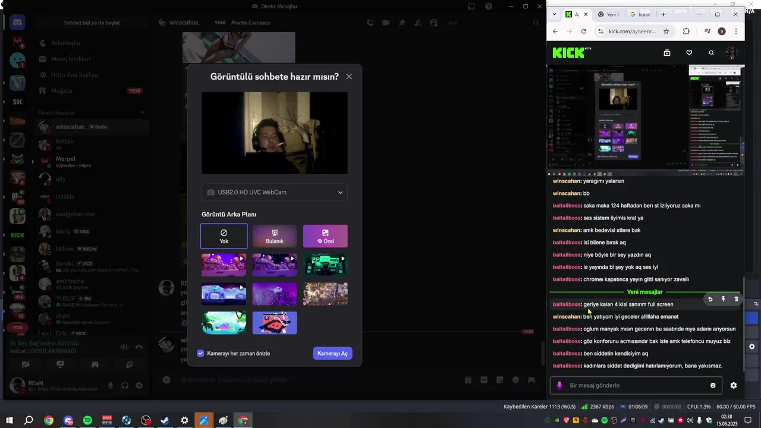
Task: Click the Kamerayı Aç button
Action: (332, 353)
